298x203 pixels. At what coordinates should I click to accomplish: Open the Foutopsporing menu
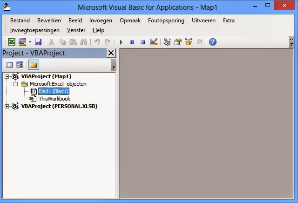[166, 20]
